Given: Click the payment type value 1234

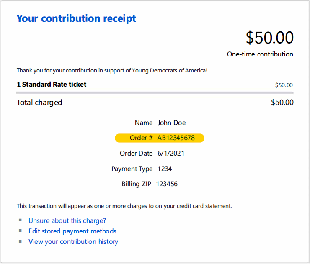Looking at the screenshot, I should click(x=165, y=169).
